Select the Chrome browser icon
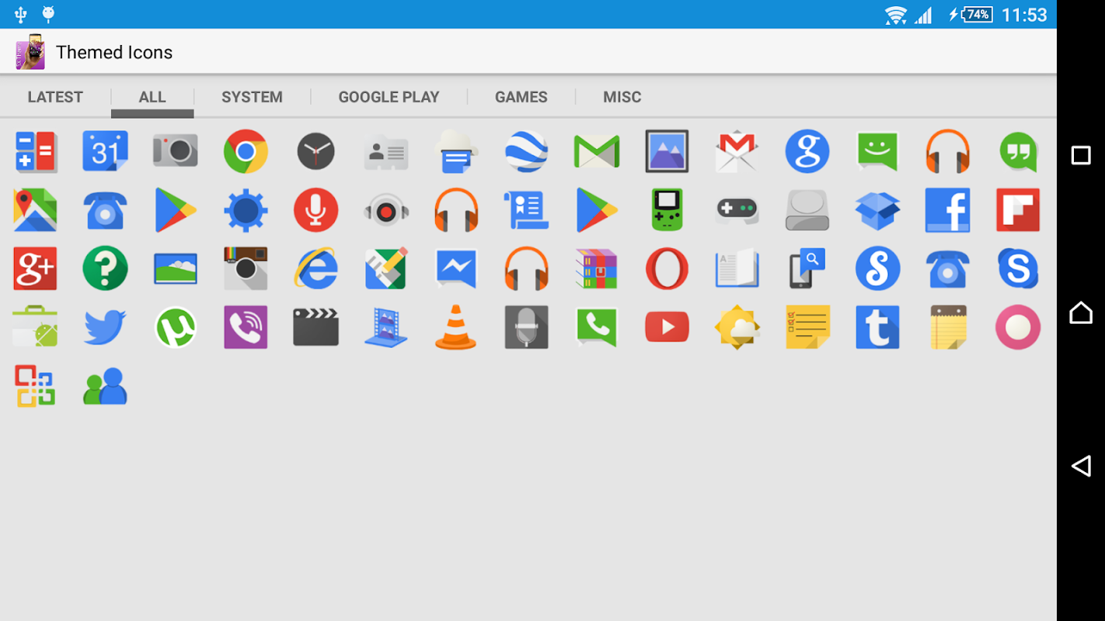This screenshot has height=621, width=1105. (x=246, y=151)
